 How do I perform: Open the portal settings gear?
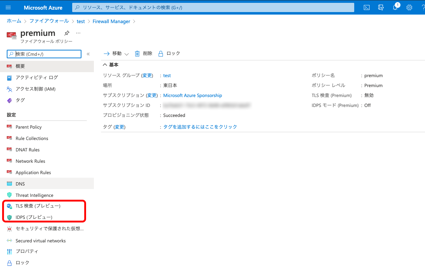tap(409, 7)
